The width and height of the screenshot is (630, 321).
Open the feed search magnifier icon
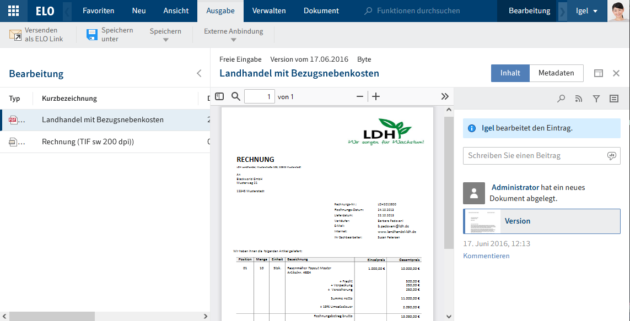point(561,99)
